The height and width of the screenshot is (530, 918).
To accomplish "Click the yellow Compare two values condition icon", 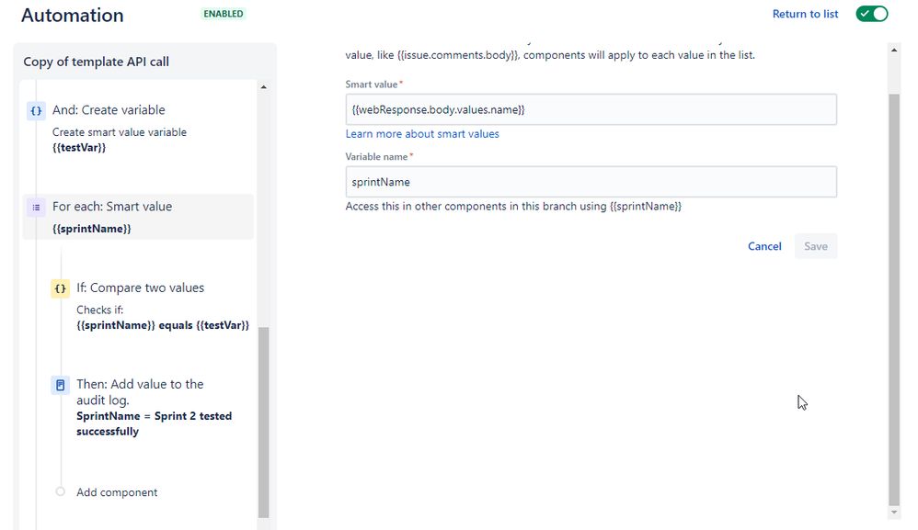I will pos(61,288).
